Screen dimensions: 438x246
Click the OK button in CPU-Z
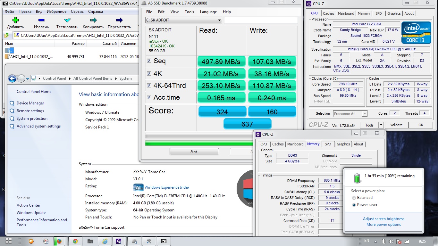pyautogui.click(x=421, y=125)
